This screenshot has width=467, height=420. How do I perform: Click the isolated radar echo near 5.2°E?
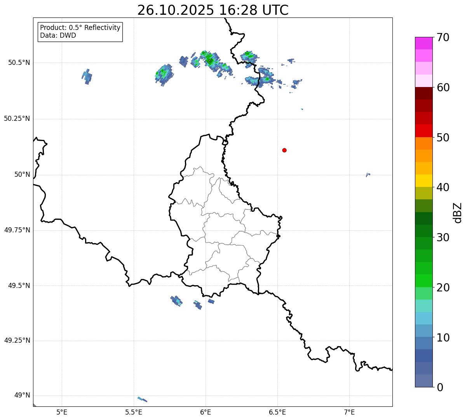point(87,77)
